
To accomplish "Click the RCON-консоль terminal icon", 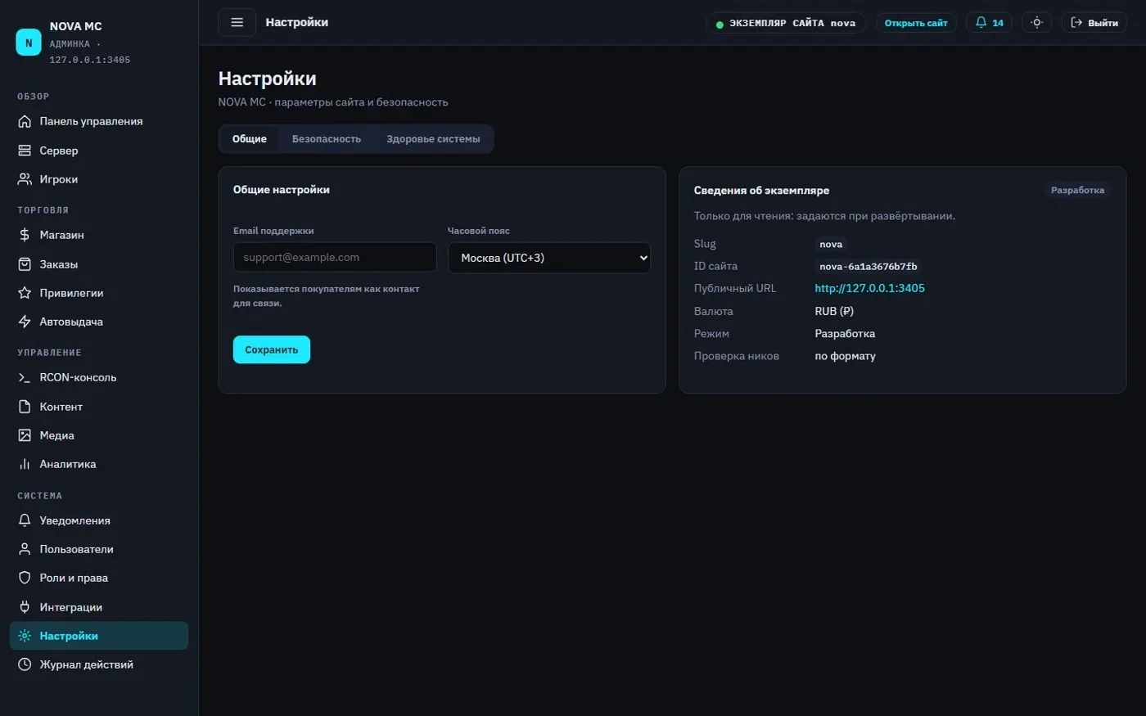I will (x=25, y=377).
